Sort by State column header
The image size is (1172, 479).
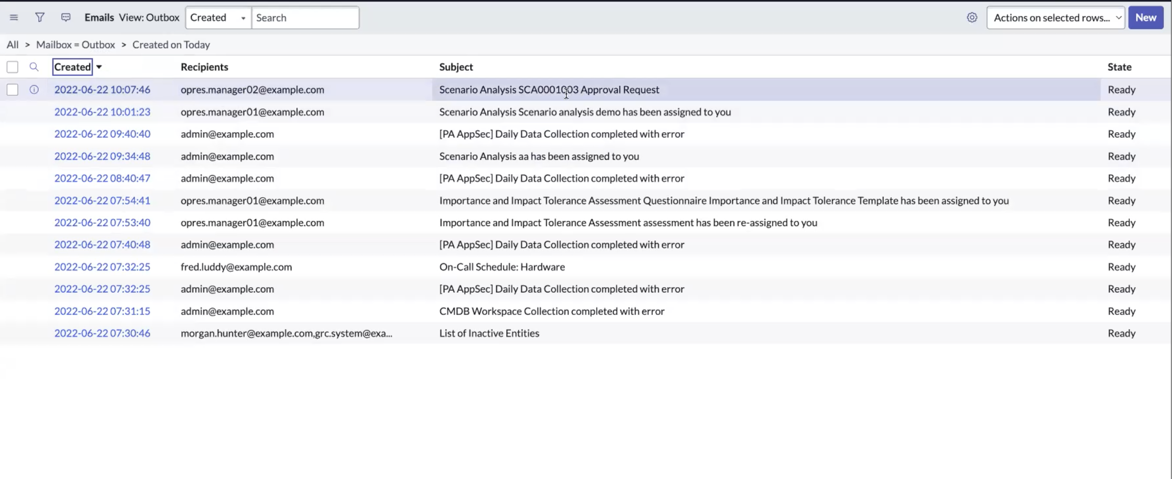point(1120,67)
